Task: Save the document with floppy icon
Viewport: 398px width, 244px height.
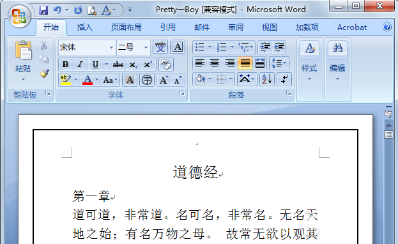Action: pos(43,10)
